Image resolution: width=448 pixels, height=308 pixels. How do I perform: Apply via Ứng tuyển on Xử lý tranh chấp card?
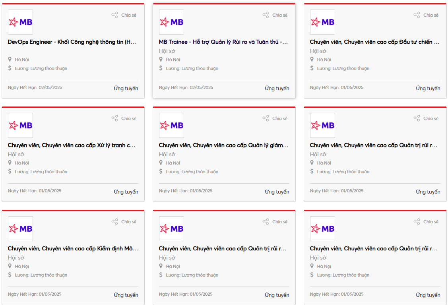[x=126, y=192]
